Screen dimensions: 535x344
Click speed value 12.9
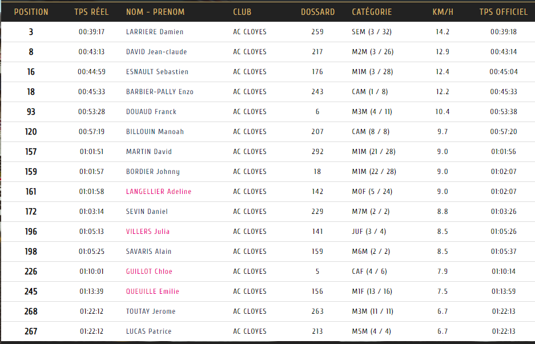(443, 52)
